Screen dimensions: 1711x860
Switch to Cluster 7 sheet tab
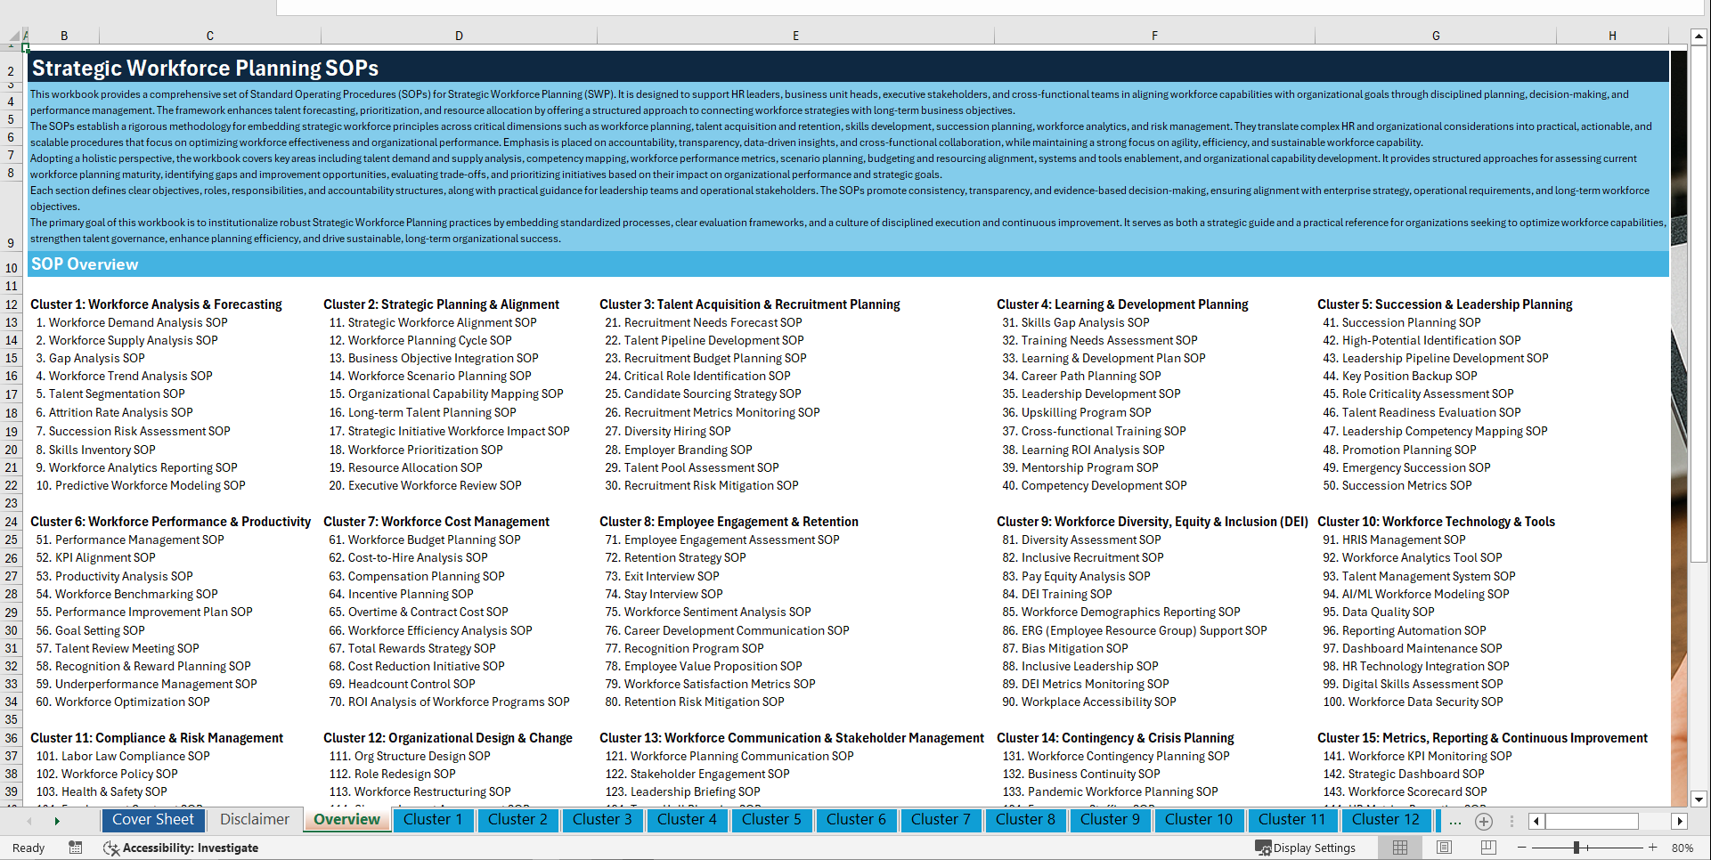[x=941, y=819]
